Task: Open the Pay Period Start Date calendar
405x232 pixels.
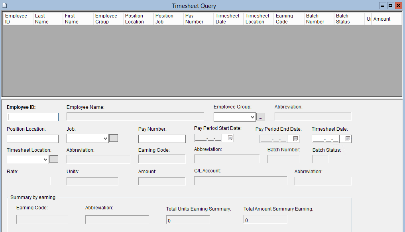Action: pyautogui.click(x=230, y=138)
